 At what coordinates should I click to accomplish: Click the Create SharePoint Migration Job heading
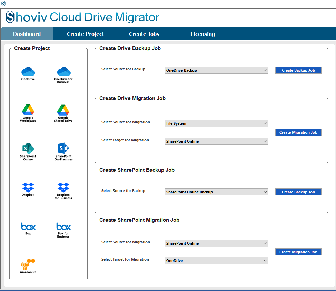pos(139,220)
